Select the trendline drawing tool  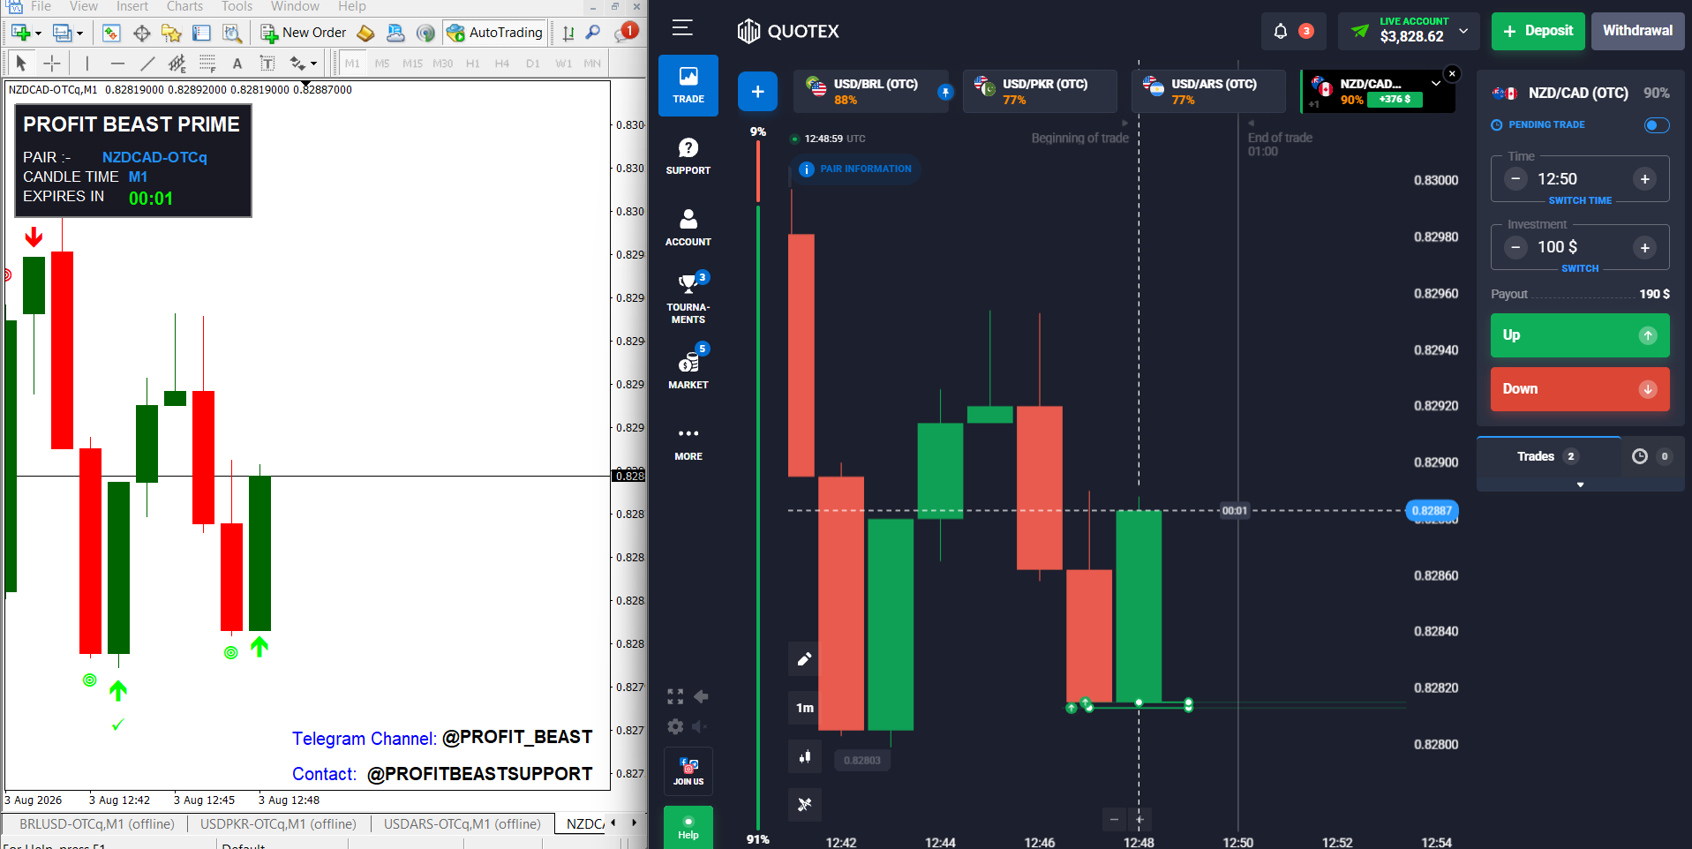pos(147,63)
